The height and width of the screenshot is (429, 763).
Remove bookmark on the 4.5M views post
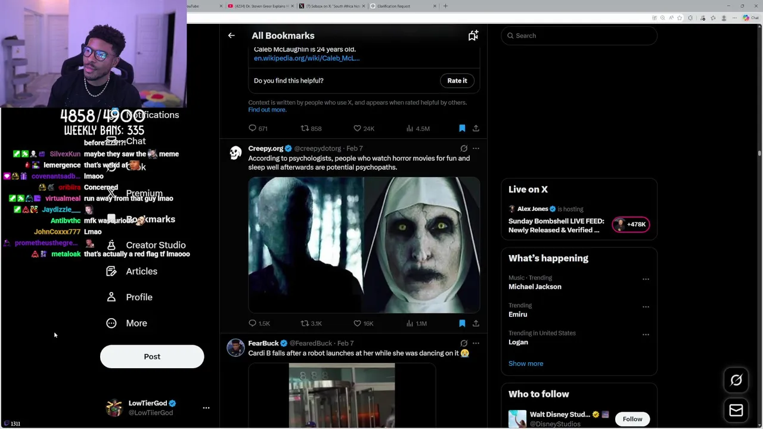click(462, 128)
